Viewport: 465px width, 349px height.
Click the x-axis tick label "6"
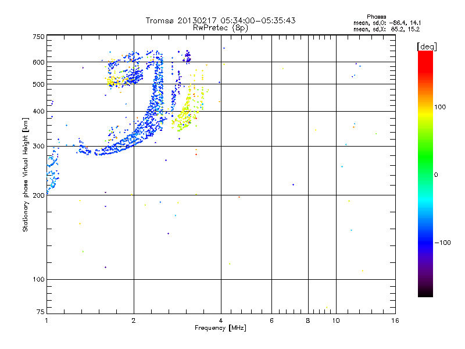point(271,320)
